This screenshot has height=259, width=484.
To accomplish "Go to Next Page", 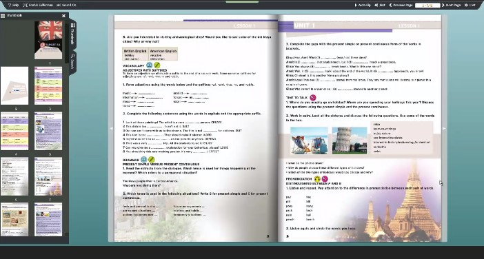I will point(452,5).
